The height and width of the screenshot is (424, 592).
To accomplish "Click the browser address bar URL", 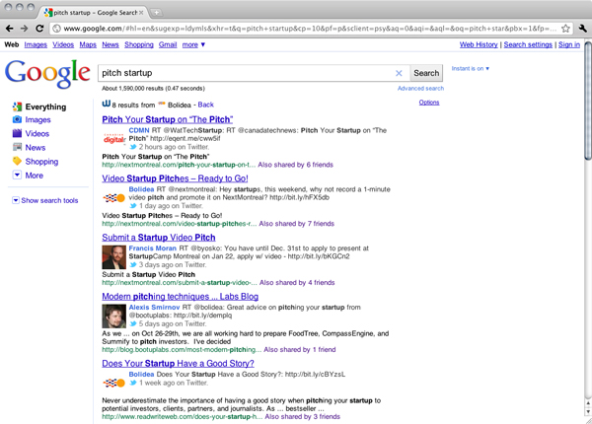I will click(x=310, y=29).
